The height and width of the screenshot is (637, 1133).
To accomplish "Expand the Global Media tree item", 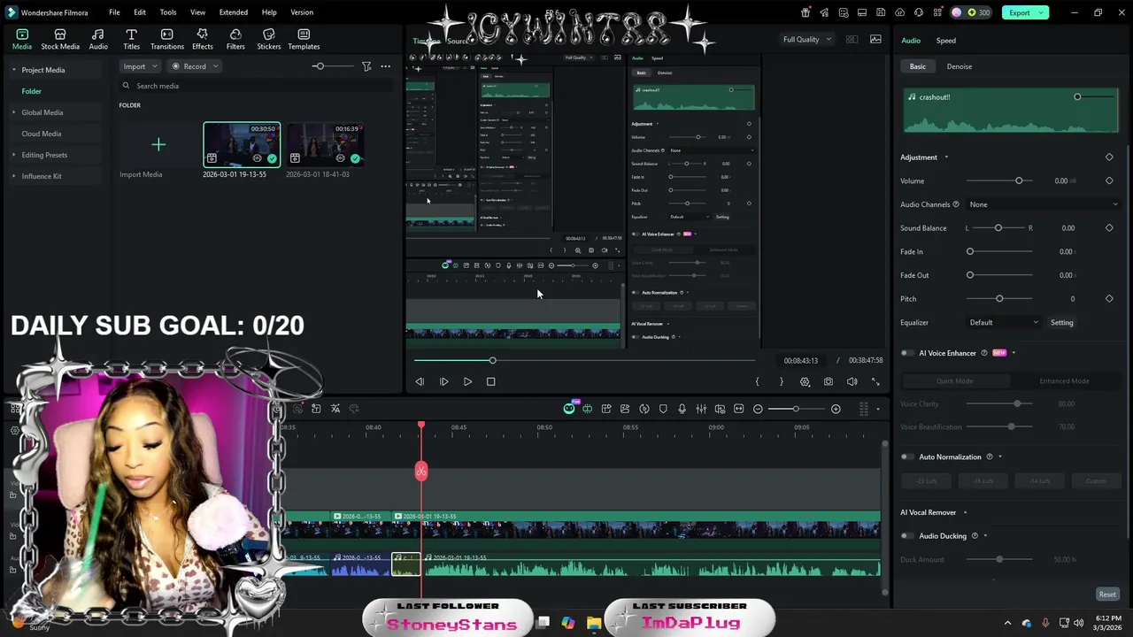I will [x=13, y=112].
